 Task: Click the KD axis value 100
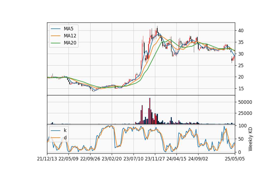tap(242, 126)
